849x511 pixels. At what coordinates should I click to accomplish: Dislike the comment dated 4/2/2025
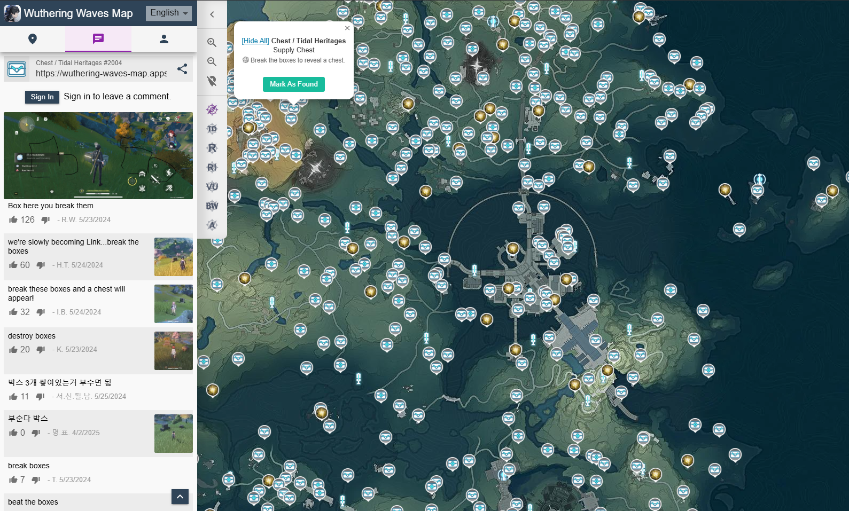pyautogui.click(x=36, y=433)
